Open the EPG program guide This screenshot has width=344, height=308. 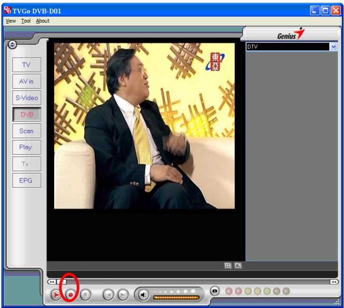coord(27,181)
